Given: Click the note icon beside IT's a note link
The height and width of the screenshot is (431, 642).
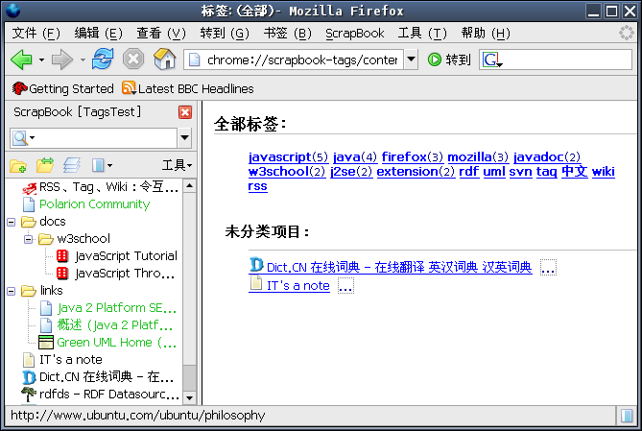Looking at the screenshot, I should click(x=256, y=283).
